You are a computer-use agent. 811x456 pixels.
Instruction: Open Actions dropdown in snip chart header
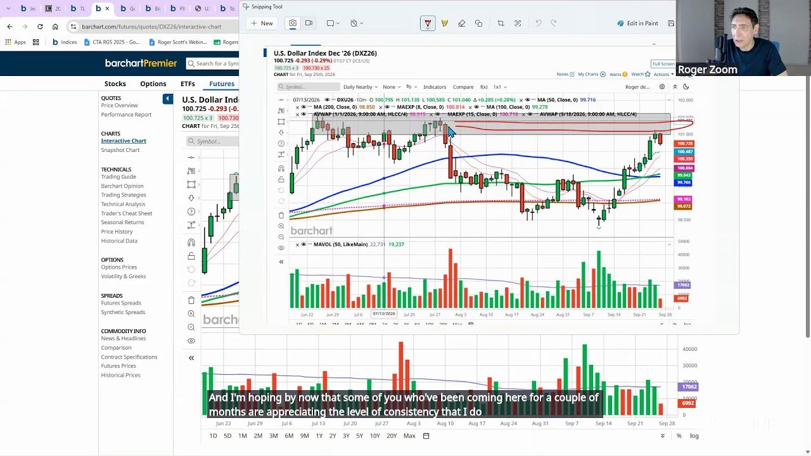[x=664, y=74]
